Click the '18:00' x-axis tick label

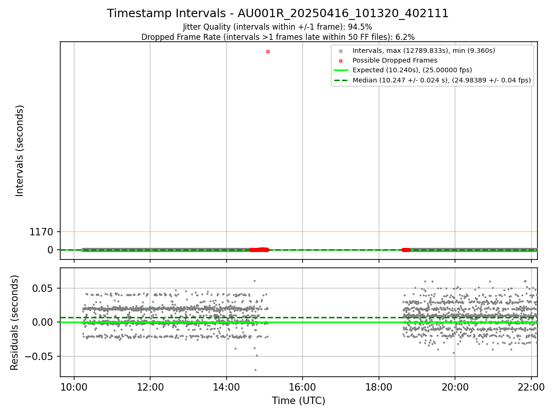pos(379,386)
